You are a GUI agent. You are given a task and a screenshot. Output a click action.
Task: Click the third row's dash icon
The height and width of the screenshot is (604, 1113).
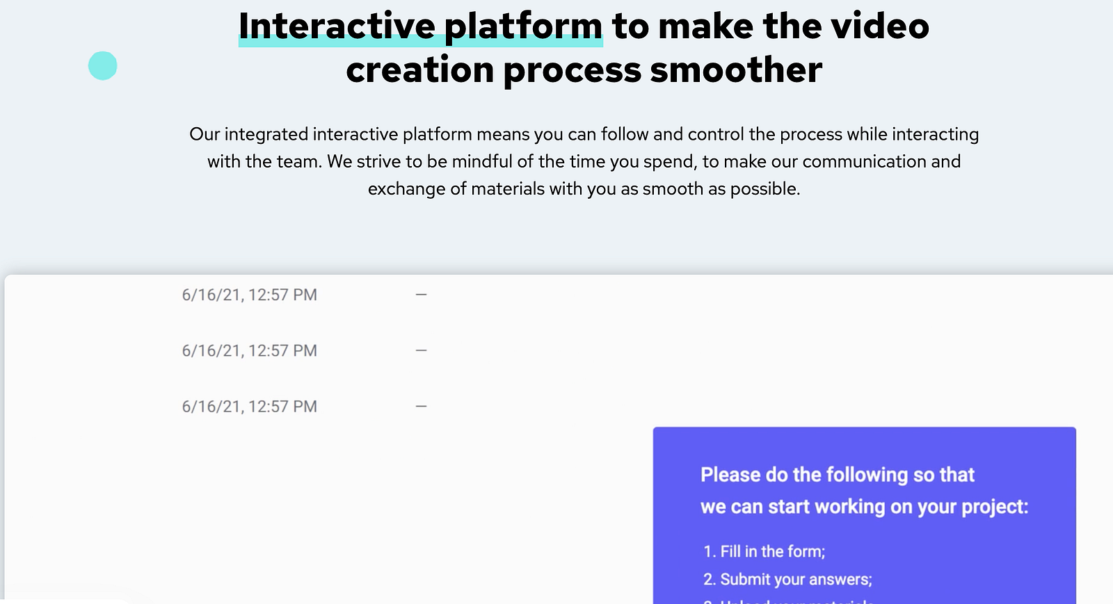(x=421, y=406)
